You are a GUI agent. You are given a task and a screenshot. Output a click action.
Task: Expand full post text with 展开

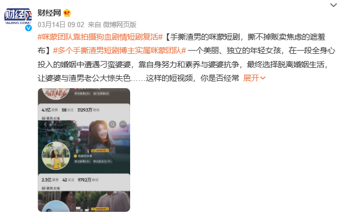251,78
